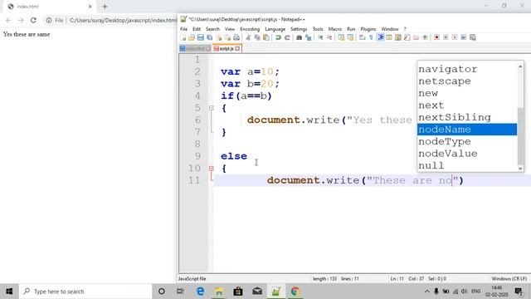Image resolution: width=531 pixels, height=299 pixels.
Task: Open the File menu in Notepad++
Action: point(184,29)
